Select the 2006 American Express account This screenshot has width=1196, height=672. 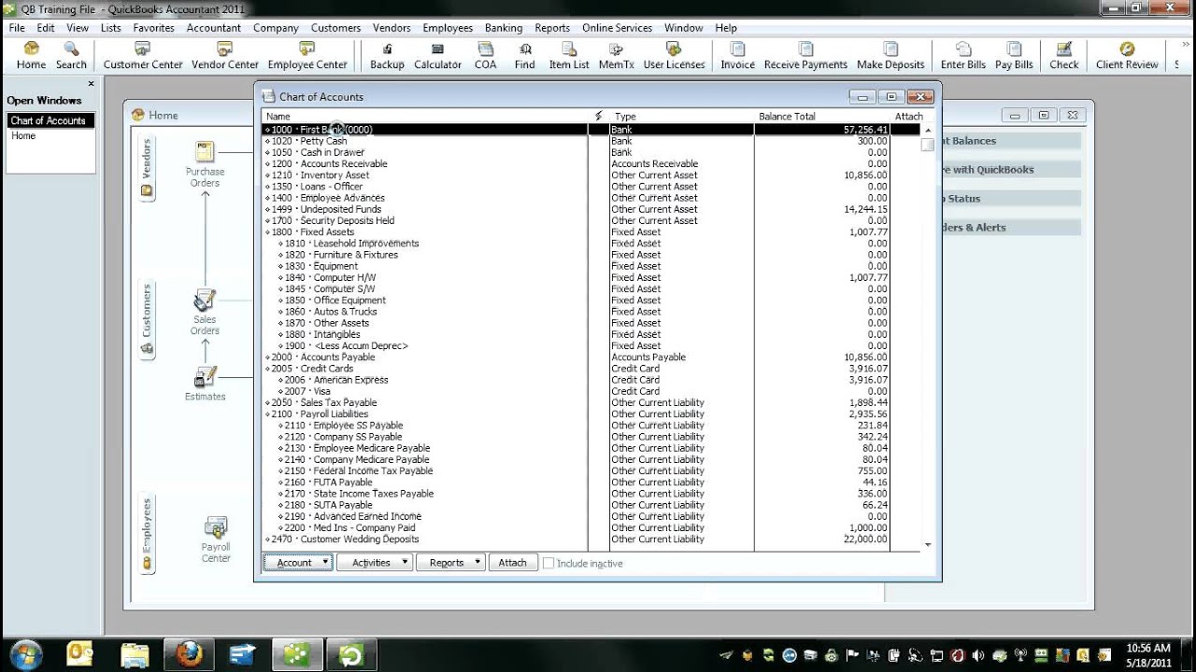576,380
